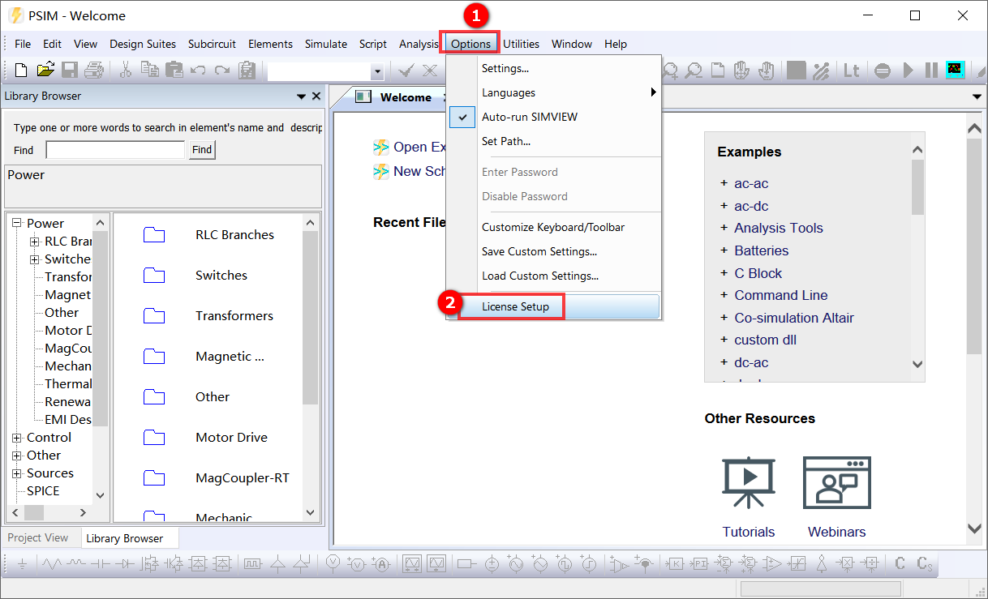The image size is (988, 599).
Task: Expand the ac-ac examples entry
Action: (724, 184)
